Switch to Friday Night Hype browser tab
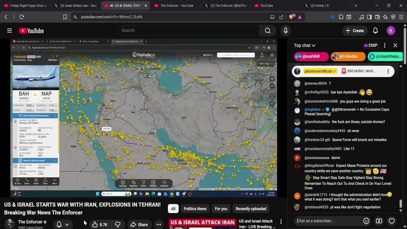This screenshot has width=407, height=229. pos(25,5)
